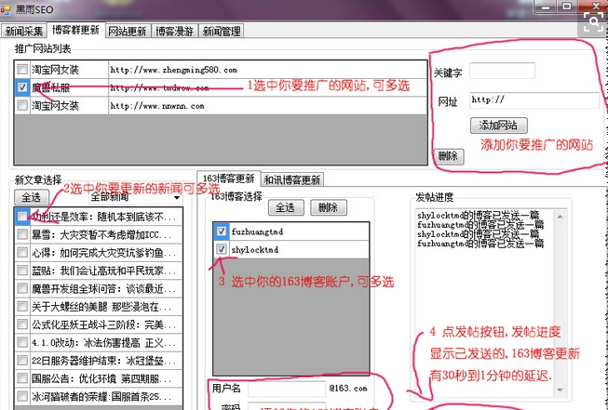Select fuzhuangtmd account name text
This screenshot has width=608, height=410.
(x=257, y=231)
